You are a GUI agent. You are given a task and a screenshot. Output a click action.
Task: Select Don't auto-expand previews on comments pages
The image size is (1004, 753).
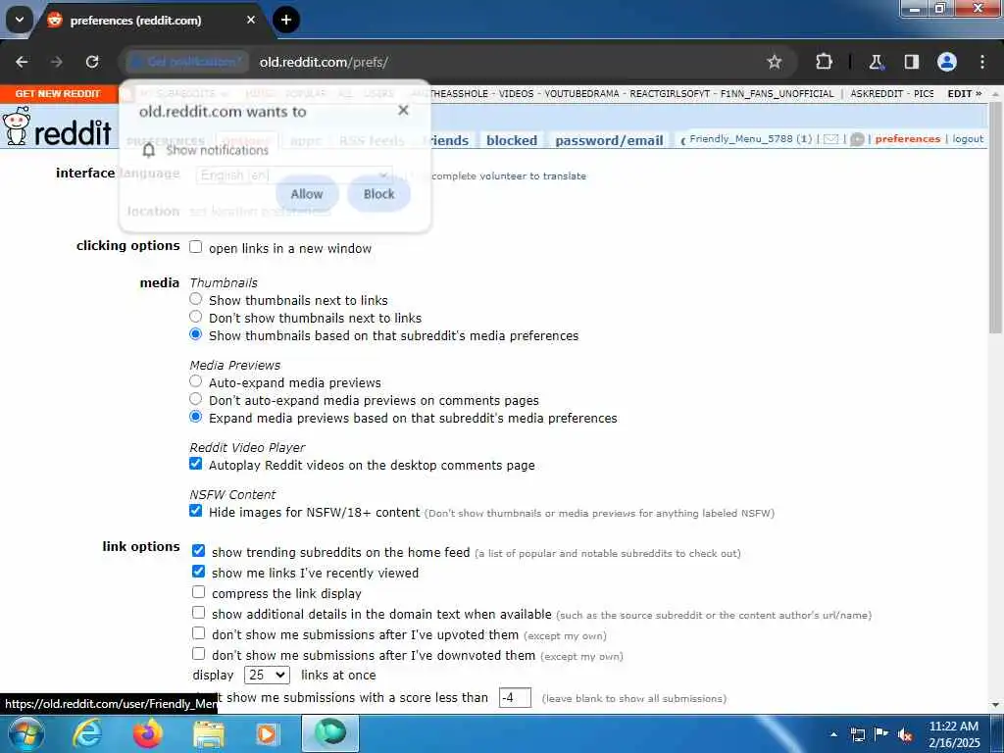click(196, 399)
